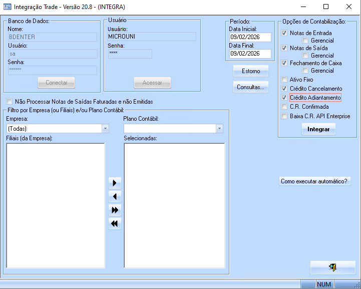
Task: Click the Data Final date field
Action: coord(250,54)
